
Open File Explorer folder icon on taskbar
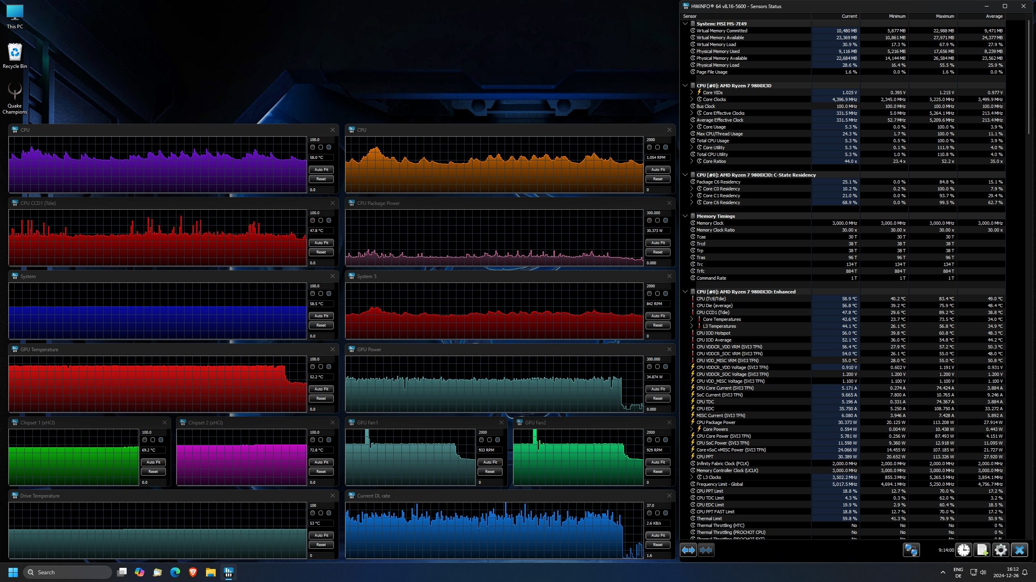(210, 572)
